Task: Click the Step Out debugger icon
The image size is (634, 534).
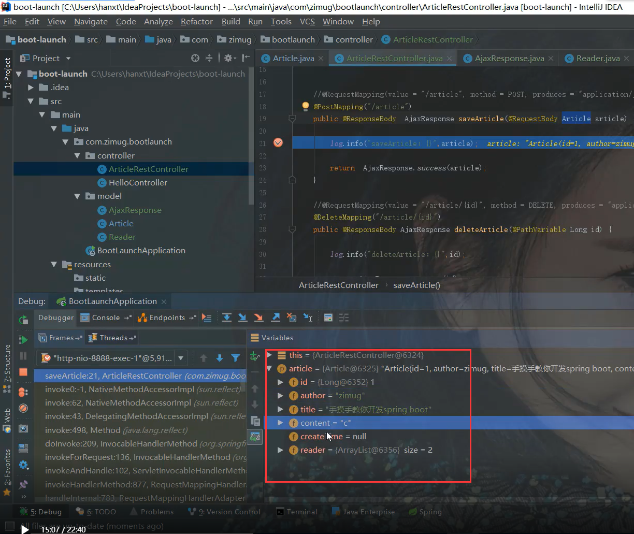Action: pos(276,317)
